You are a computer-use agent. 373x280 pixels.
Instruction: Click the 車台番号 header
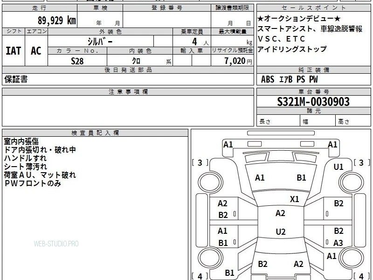point(314,91)
